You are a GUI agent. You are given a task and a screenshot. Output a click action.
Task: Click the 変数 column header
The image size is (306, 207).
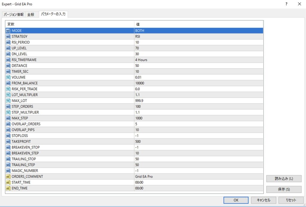tap(70, 24)
